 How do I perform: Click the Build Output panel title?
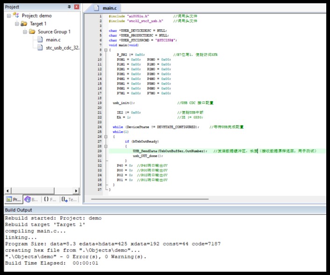click(19, 210)
